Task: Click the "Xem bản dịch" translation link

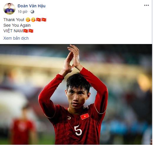Action: [16, 38]
